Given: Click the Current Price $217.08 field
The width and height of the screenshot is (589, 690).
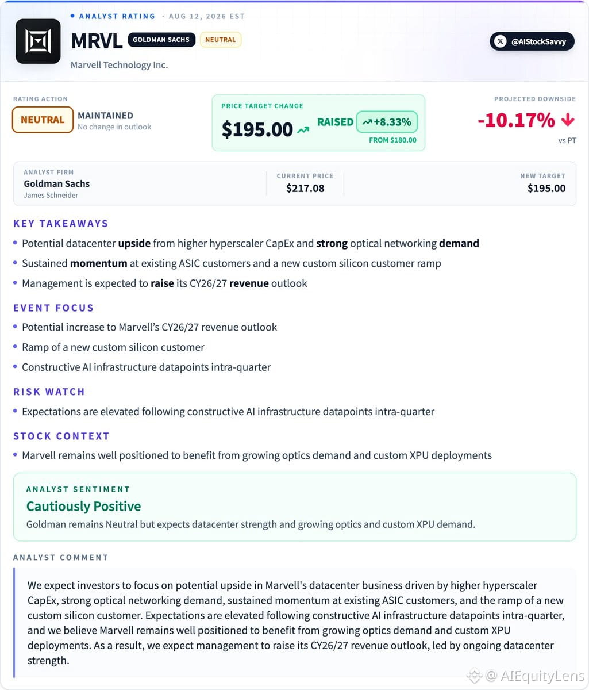Looking at the screenshot, I should pos(305,182).
